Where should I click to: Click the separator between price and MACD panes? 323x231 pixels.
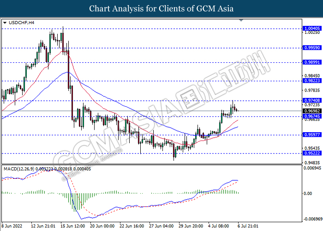[x=152, y=164]
